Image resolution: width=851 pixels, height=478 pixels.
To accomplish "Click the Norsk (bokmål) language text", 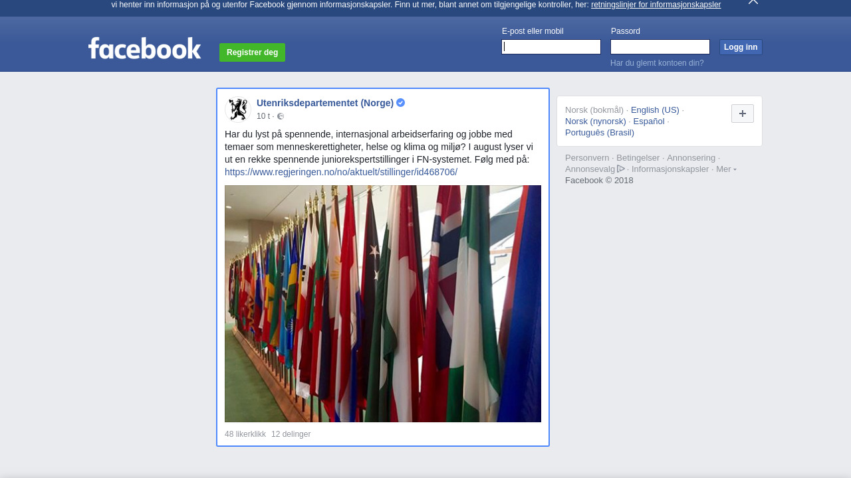I will tap(594, 110).
